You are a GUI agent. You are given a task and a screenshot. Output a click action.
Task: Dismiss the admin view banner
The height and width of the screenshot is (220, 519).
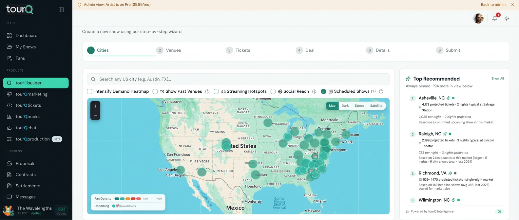513,5
